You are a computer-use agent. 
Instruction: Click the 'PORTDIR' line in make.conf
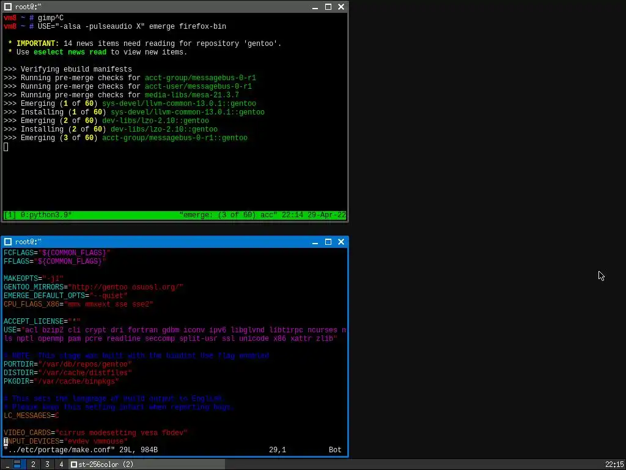[68, 365]
